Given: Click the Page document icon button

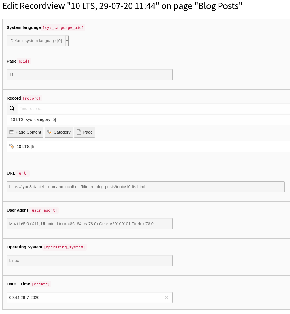Looking at the screenshot, I should [x=79, y=132].
